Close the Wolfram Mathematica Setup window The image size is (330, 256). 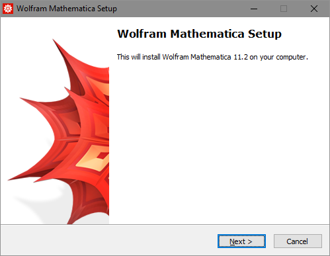tap(314, 9)
